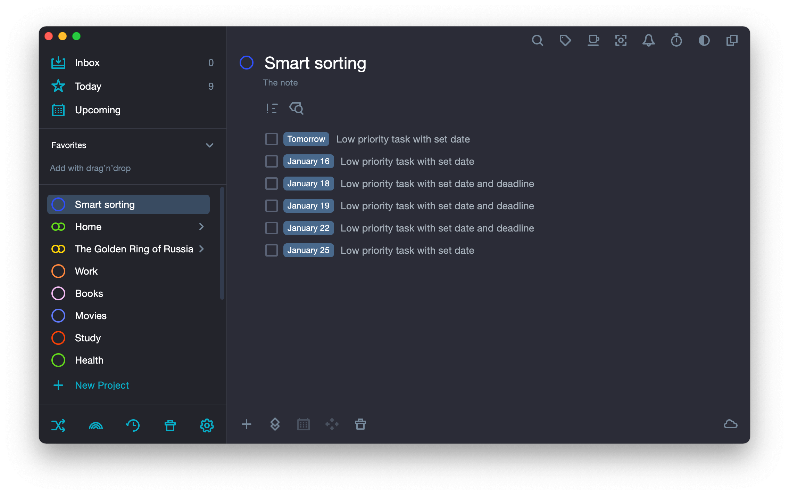Viewport: 789px width, 495px height.
Task: Click the cloud sync icon
Action: pyautogui.click(x=731, y=424)
